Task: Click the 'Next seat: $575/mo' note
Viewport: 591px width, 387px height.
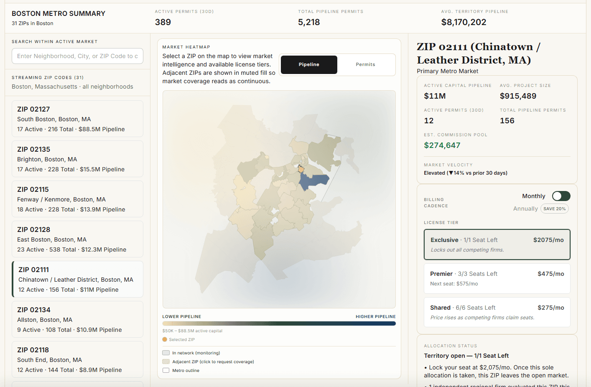Action: (454, 284)
